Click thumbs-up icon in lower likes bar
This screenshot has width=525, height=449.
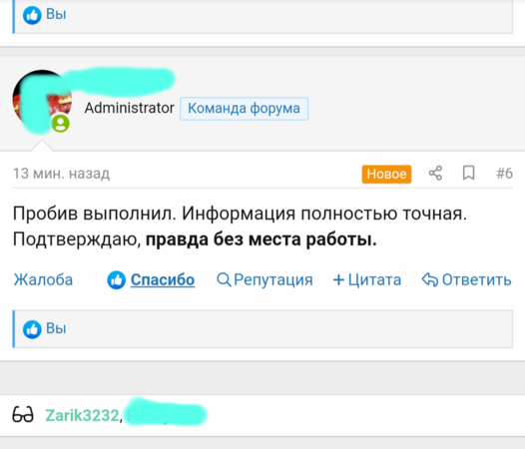[32, 329]
